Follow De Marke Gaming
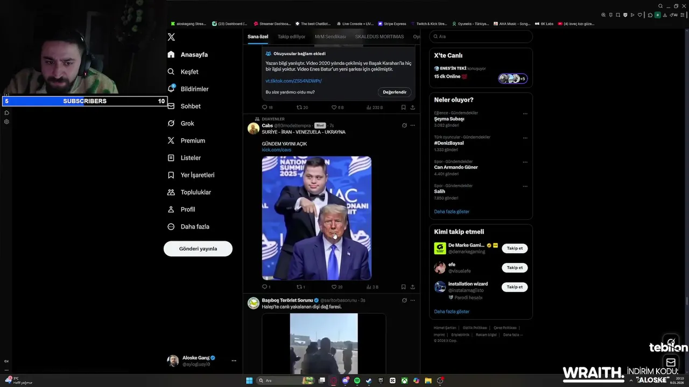 tap(515, 248)
